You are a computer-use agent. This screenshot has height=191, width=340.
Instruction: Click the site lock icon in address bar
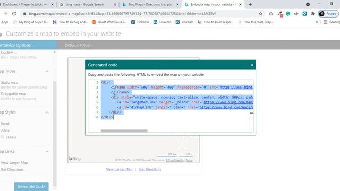[24, 14]
